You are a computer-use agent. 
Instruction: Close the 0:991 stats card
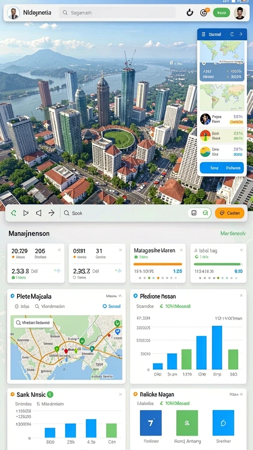(120, 250)
